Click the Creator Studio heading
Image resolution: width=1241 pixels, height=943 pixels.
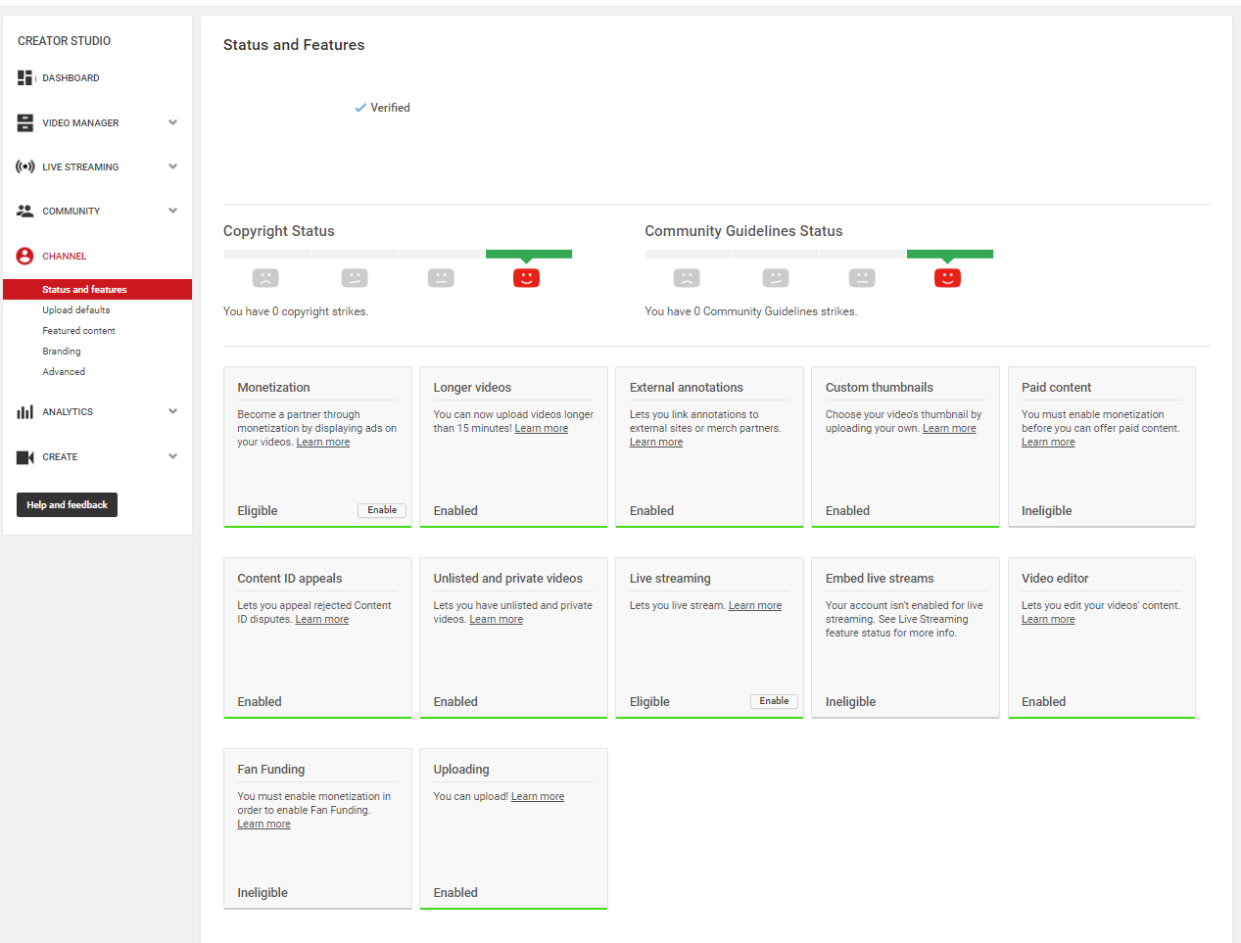(65, 41)
